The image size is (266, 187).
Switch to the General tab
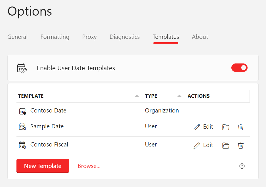coord(18,37)
